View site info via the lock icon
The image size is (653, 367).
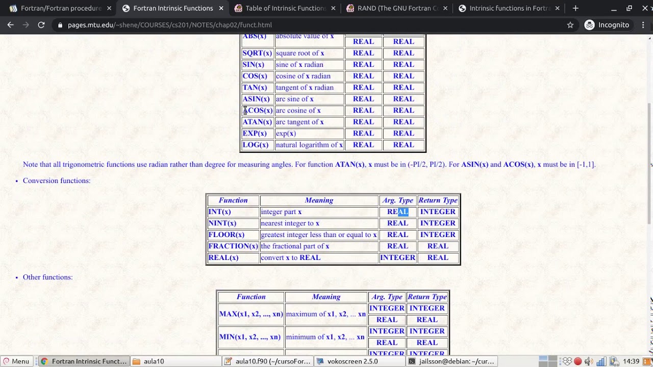[60, 25]
